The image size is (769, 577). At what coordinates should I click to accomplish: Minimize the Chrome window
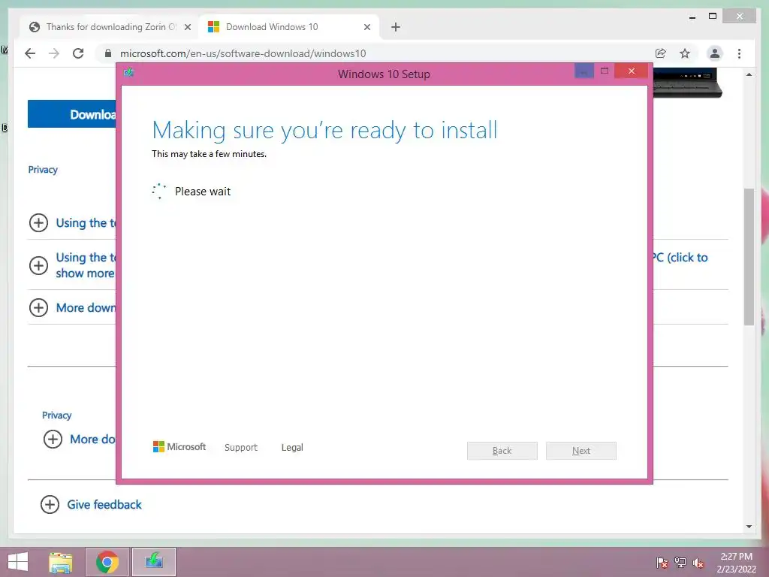click(x=692, y=17)
